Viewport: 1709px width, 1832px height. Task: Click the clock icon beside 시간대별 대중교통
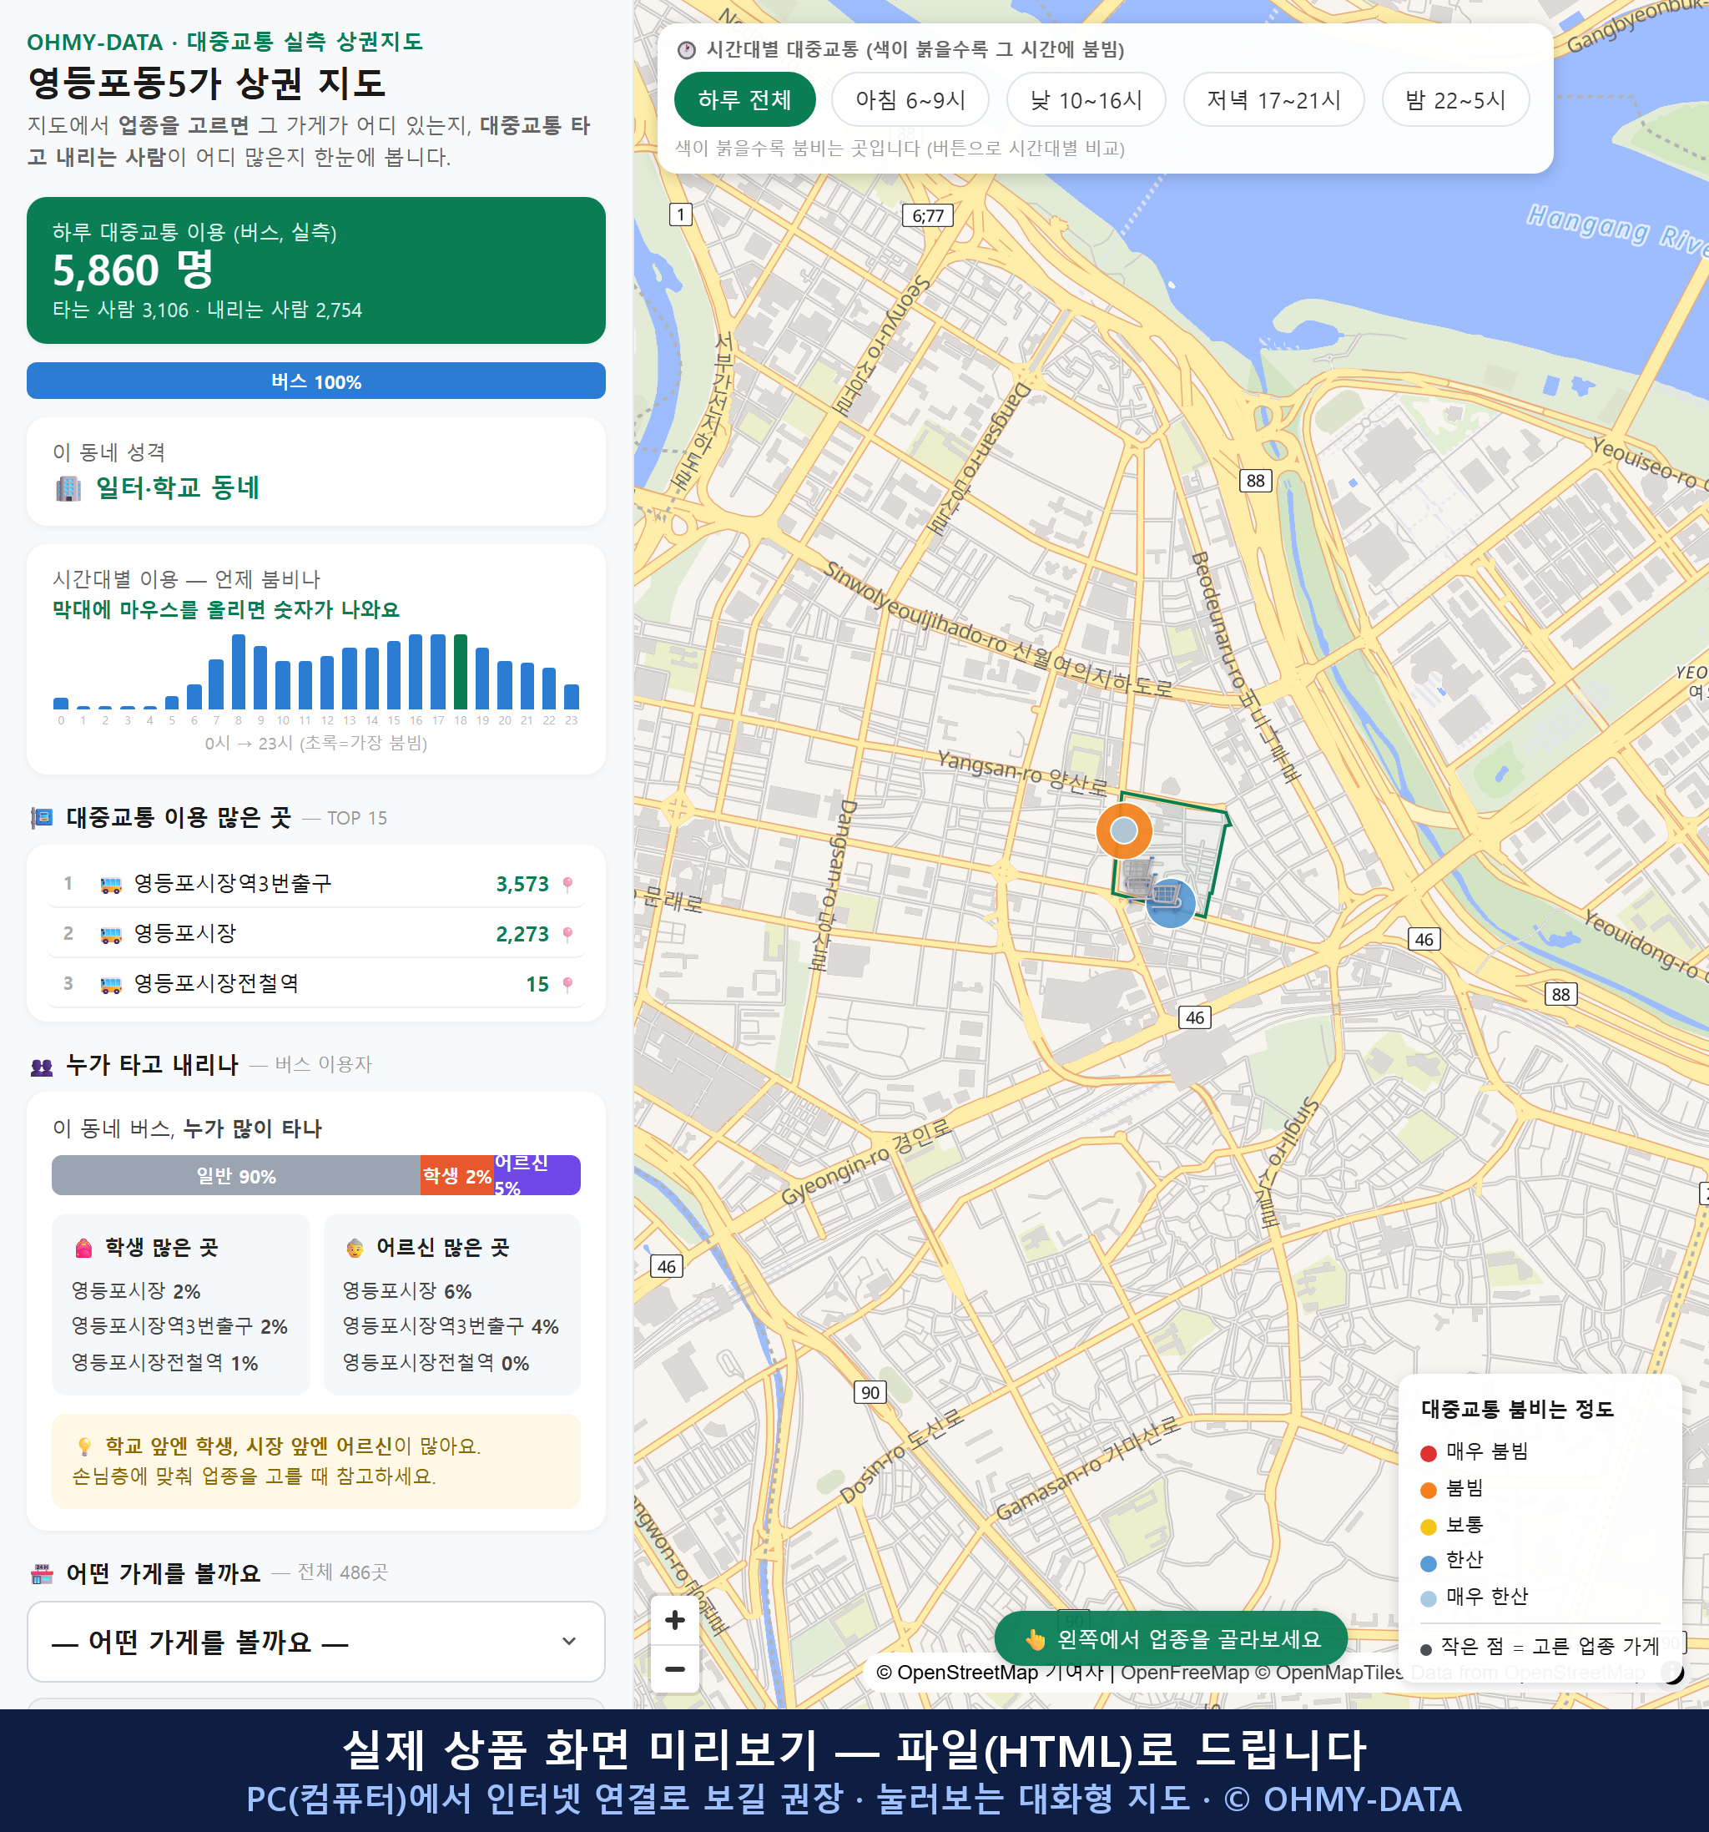click(x=687, y=51)
